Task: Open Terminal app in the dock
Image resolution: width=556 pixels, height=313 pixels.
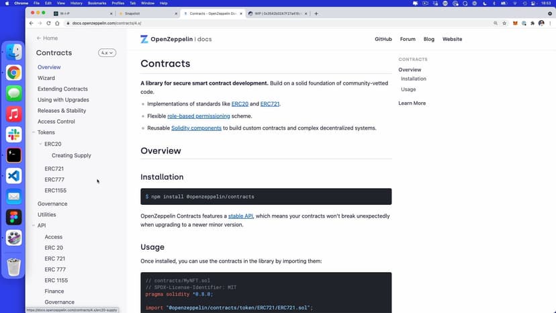Action: [x=13, y=155]
